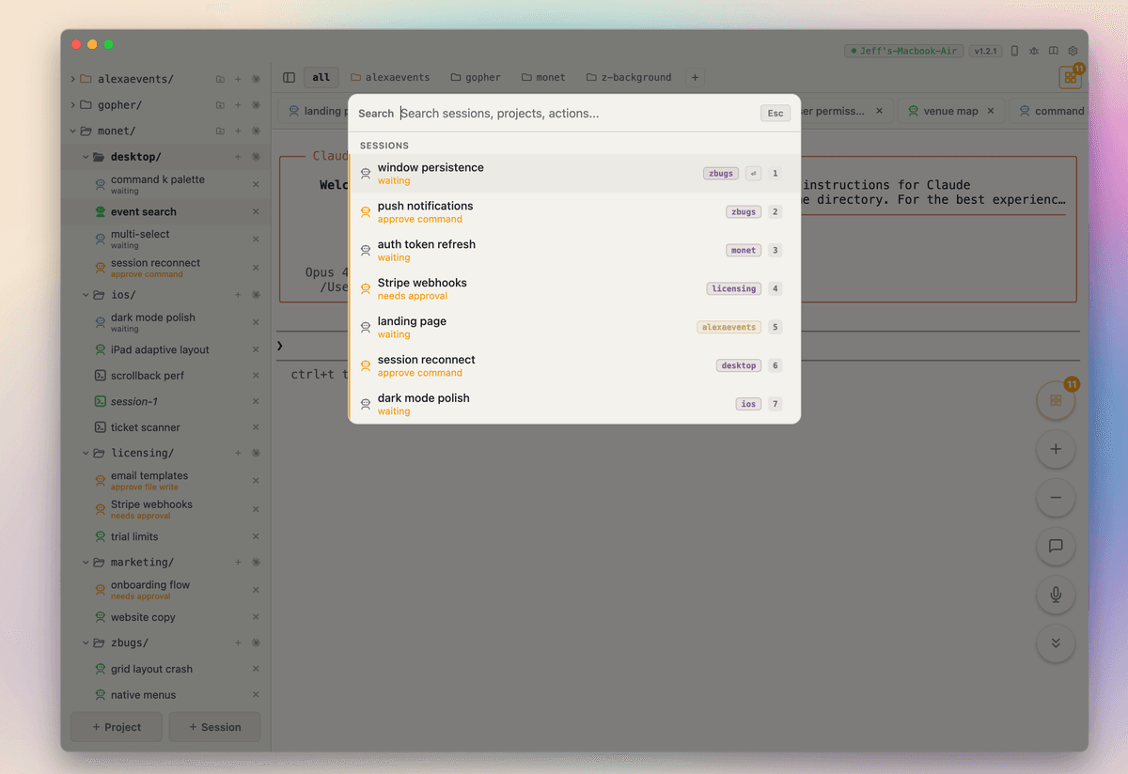1128x774 pixels.
Task: Expand the alexaevents/ project folder
Action: pos(72,79)
